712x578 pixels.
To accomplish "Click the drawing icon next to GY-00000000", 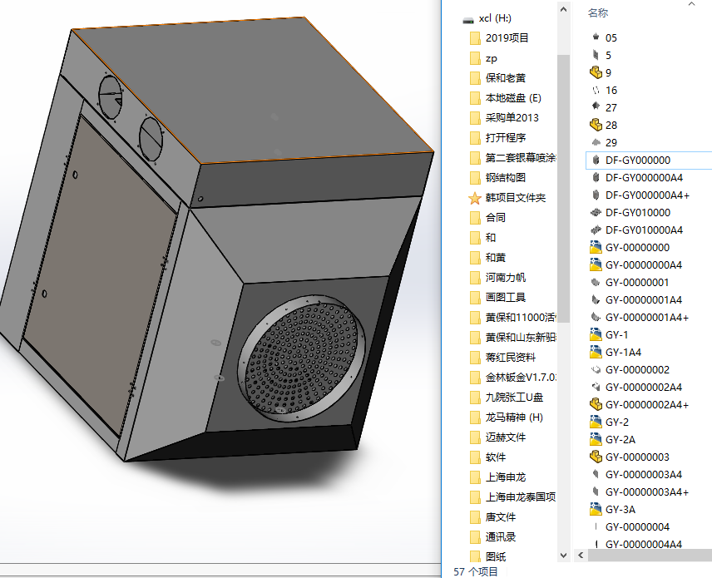I will 596,248.
